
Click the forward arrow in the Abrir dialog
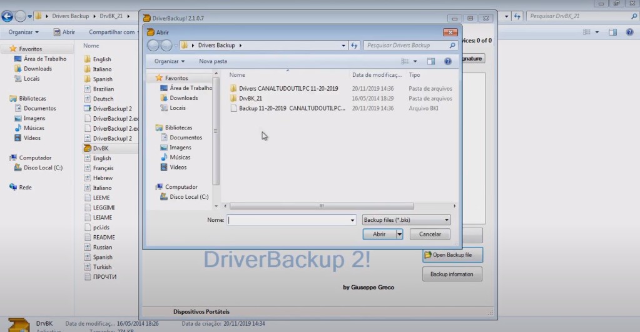pyautogui.click(x=166, y=45)
